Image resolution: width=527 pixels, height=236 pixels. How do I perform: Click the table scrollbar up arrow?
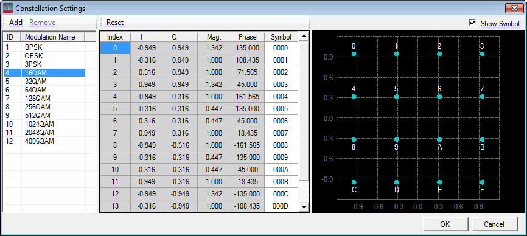point(304,36)
